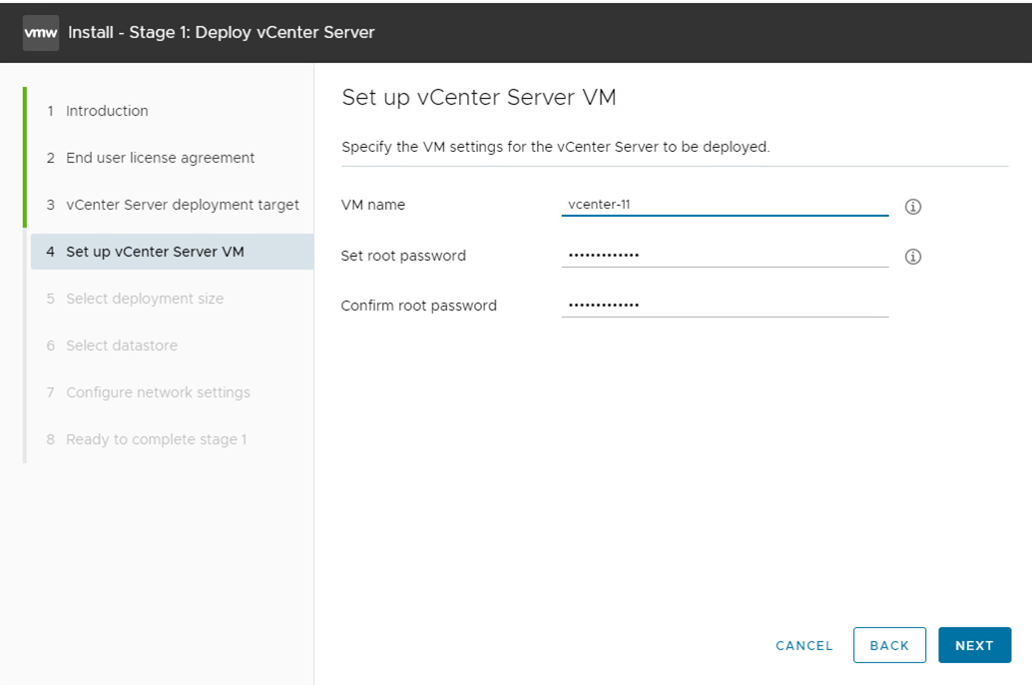The height and width of the screenshot is (685, 1032).
Task: Click Select datastore step
Action: (x=122, y=345)
